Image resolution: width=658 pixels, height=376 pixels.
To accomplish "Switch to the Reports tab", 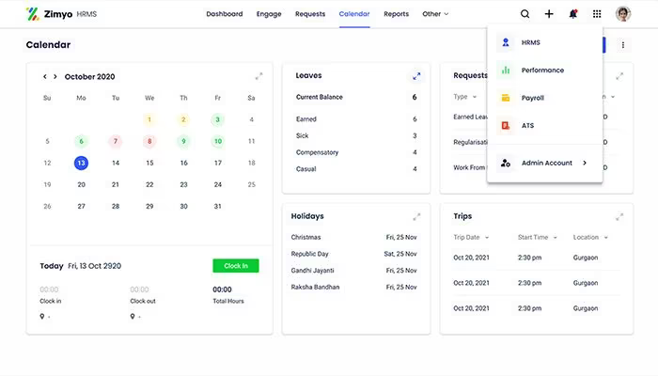I will (396, 14).
